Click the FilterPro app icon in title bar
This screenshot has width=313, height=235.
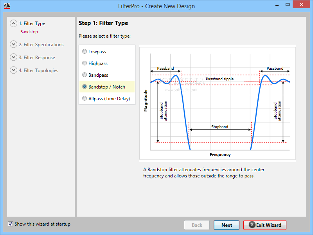7,6
